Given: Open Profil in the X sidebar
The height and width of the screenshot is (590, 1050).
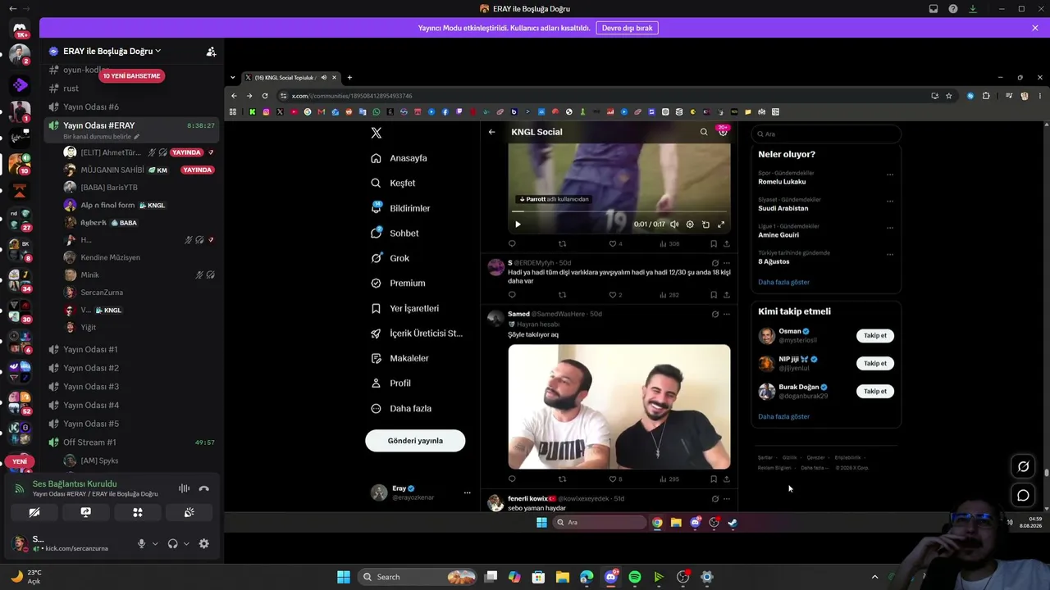Looking at the screenshot, I should (x=390, y=383).
